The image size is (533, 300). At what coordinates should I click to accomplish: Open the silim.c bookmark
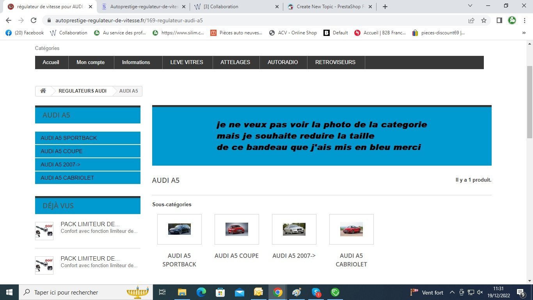(178, 33)
